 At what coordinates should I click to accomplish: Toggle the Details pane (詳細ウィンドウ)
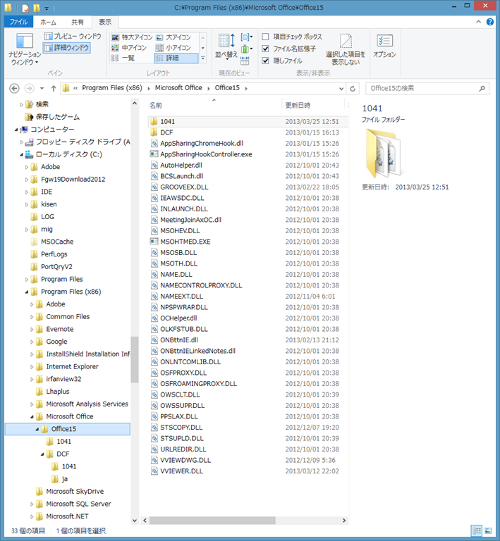pyautogui.click(x=67, y=48)
